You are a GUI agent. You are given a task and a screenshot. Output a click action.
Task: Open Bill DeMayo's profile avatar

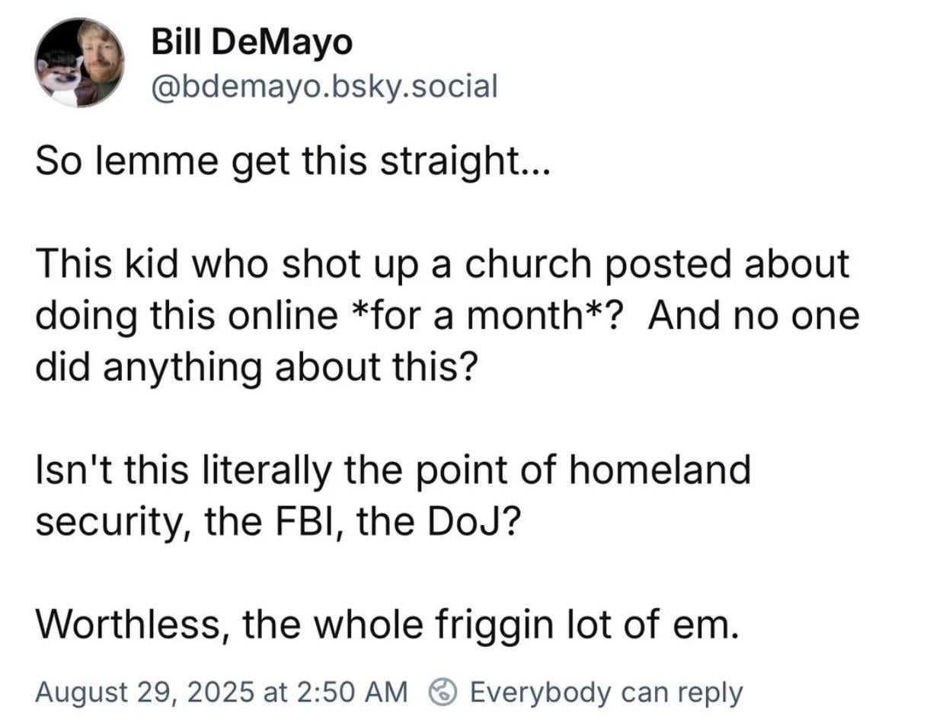[x=78, y=62]
